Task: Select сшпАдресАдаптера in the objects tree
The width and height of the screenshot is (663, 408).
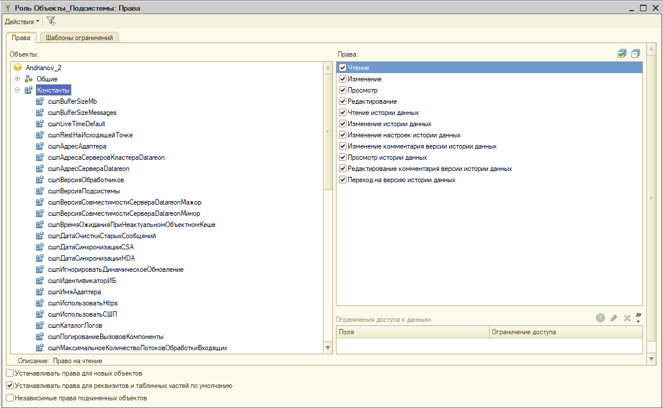Action: click(77, 146)
